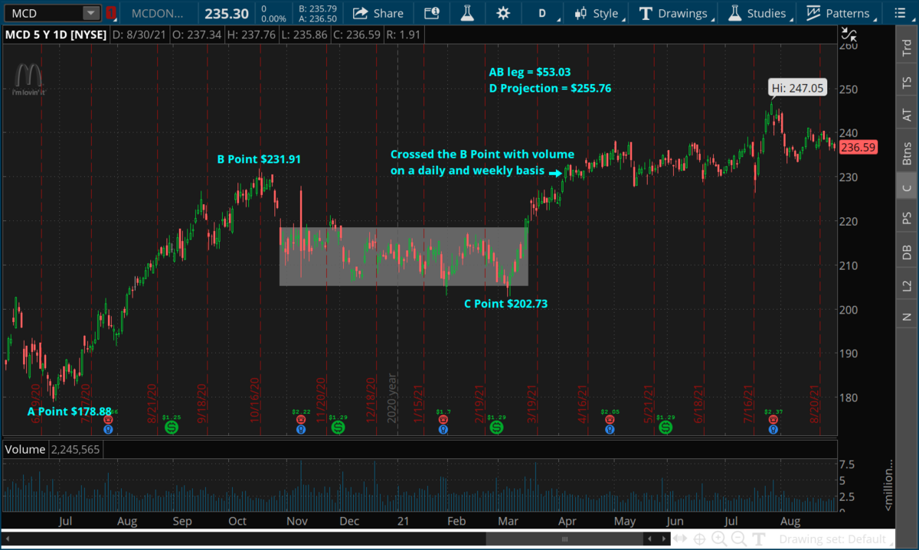The image size is (919, 550).
Task: Click the Hi: 247.05 price bubble
Action: [x=797, y=88]
